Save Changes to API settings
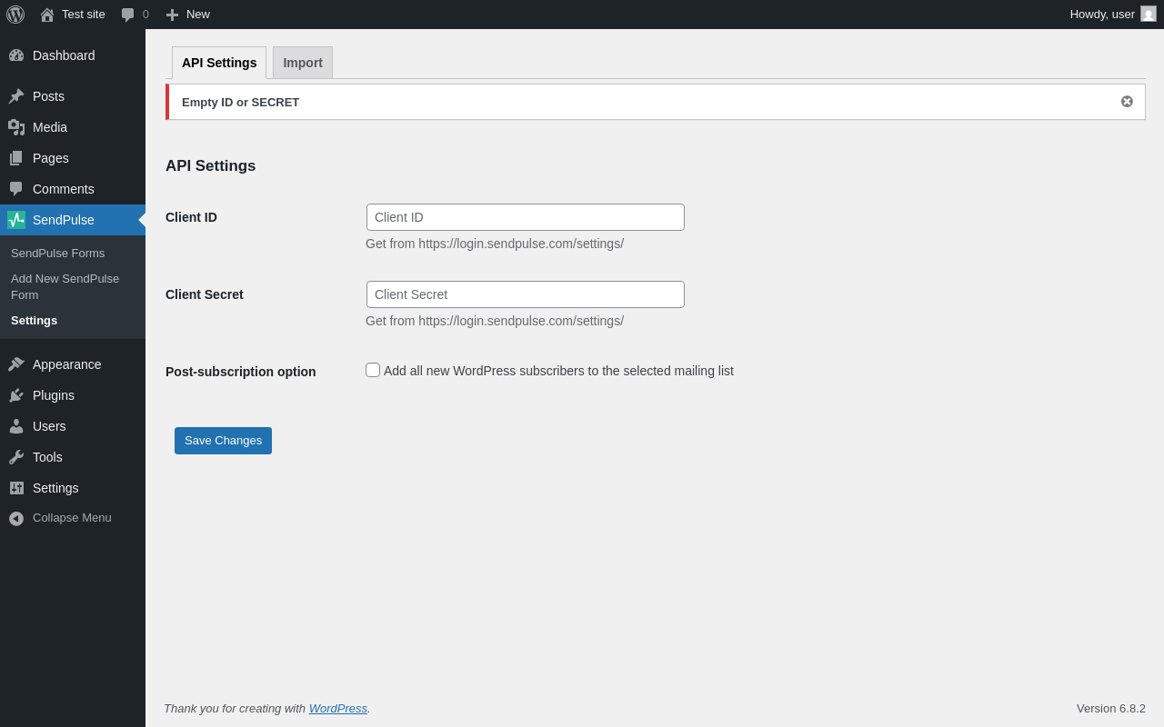 click(223, 441)
